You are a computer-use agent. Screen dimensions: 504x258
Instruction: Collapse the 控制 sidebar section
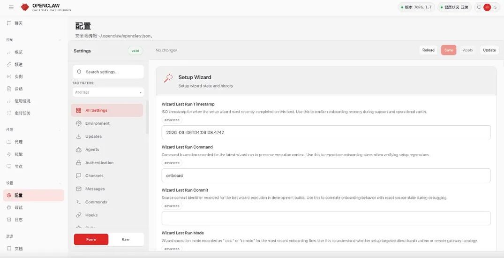[x=60, y=40]
